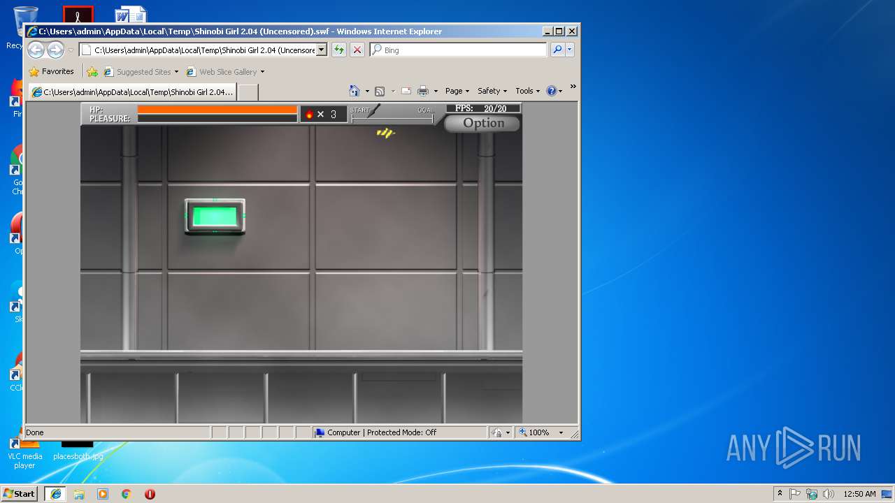The image size is (895, 503).
Task: Expand the Print dropdown arrow
Action: 436,91
